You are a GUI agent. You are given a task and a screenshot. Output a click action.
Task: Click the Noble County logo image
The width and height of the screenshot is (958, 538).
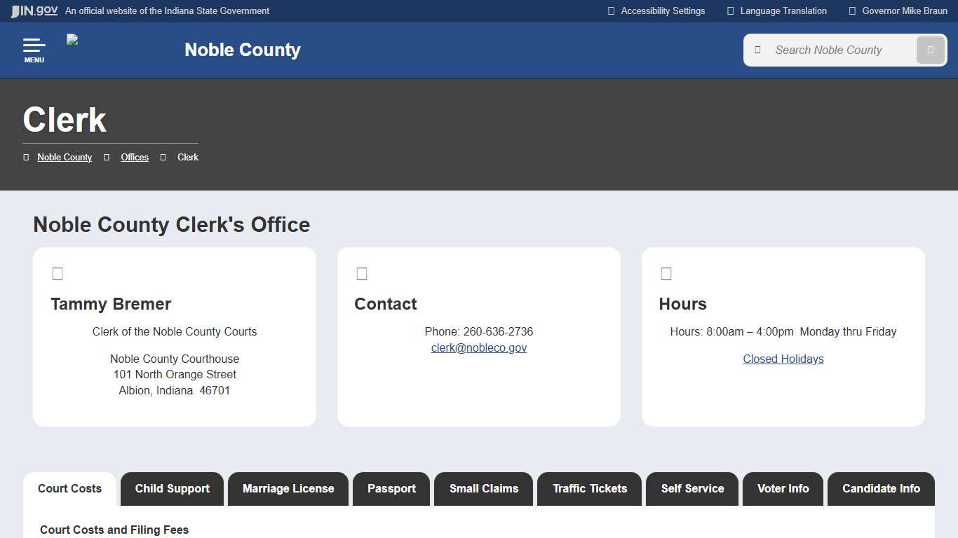(71, 41)
